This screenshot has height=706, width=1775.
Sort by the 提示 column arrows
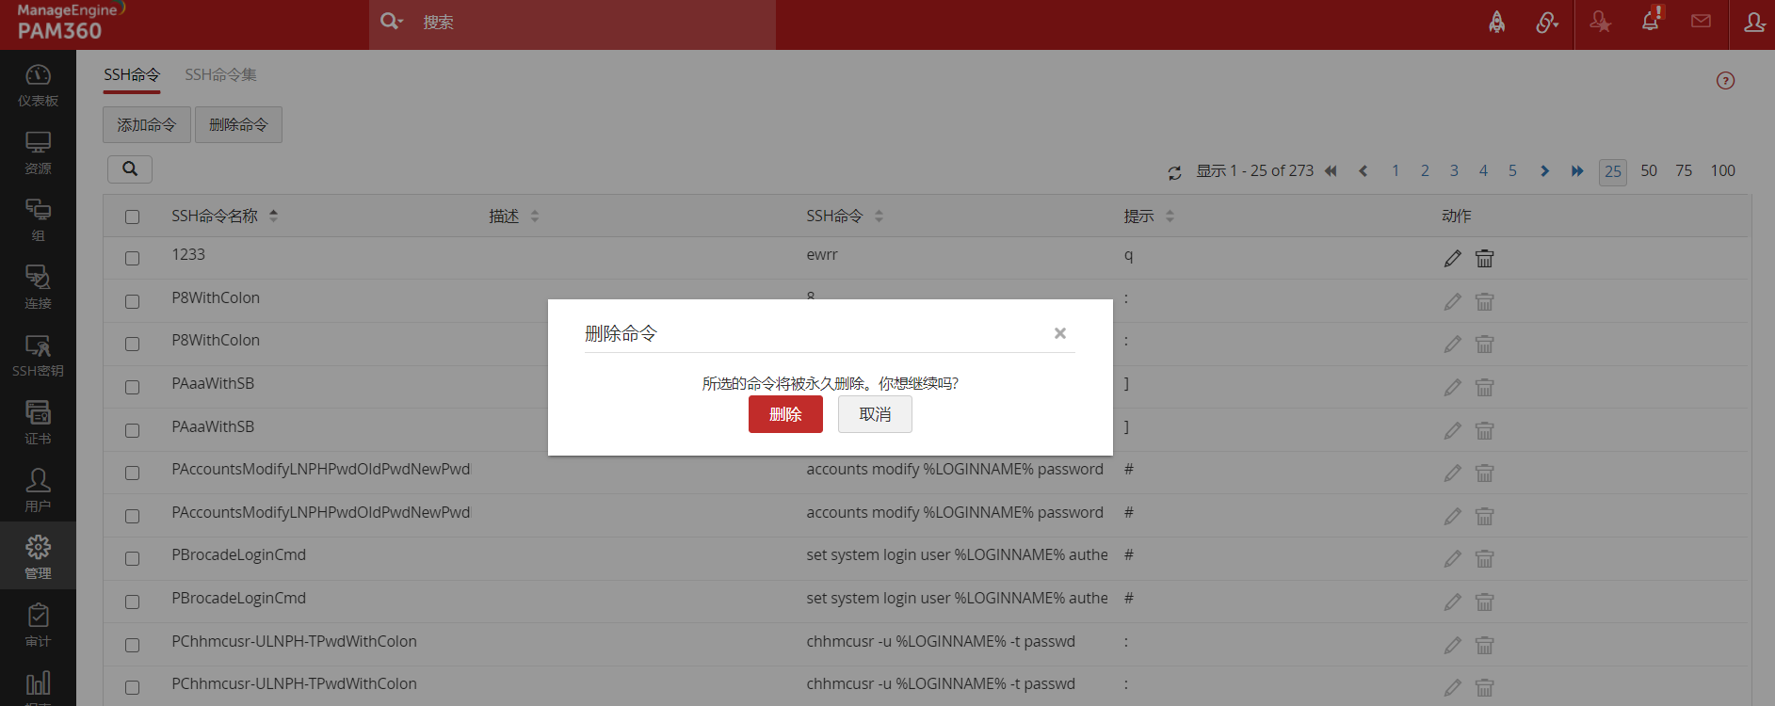click(1170, 216)
